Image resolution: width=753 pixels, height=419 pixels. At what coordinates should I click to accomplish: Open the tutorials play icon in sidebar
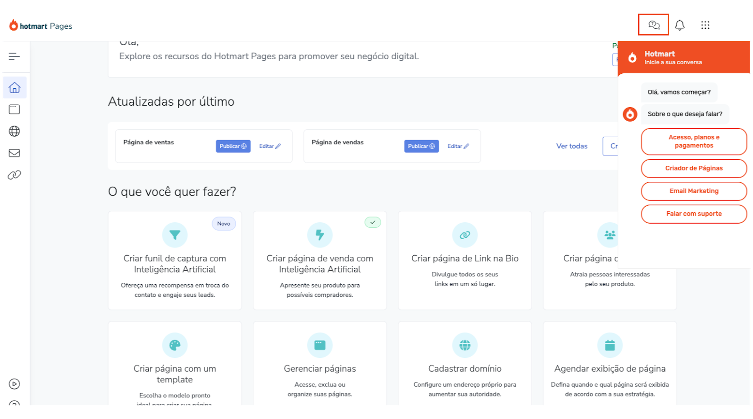coord(15,384)
